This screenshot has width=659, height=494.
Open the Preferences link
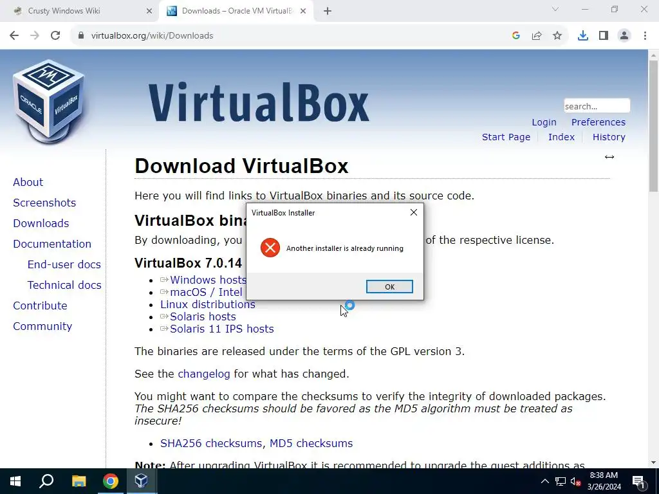click(598, 122)
